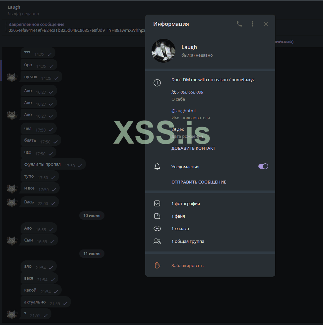Click cat avatar next to 'Вась' message
The image size is (323, 325).
pos(12,202)
